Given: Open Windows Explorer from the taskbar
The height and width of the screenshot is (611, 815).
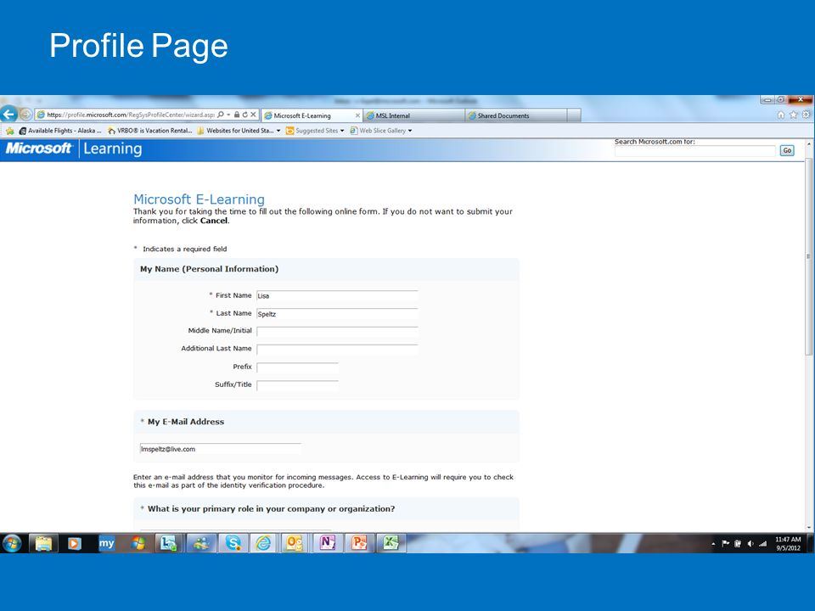Looking at the screenshot, I should click(43, 543).
